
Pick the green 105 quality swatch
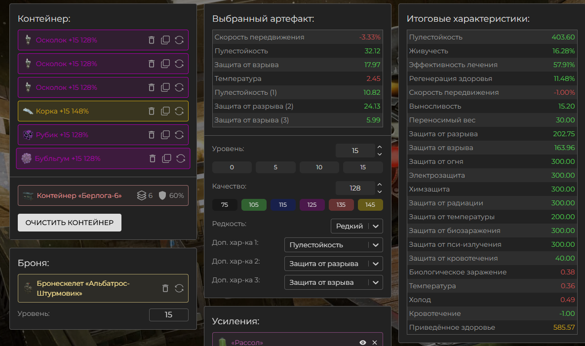pyautogui.click(x=254, y=205)
